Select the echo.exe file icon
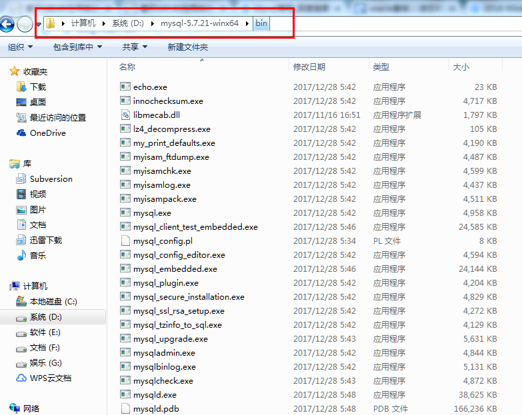Viewport: 522px width, 415px height. pos(125,87)
